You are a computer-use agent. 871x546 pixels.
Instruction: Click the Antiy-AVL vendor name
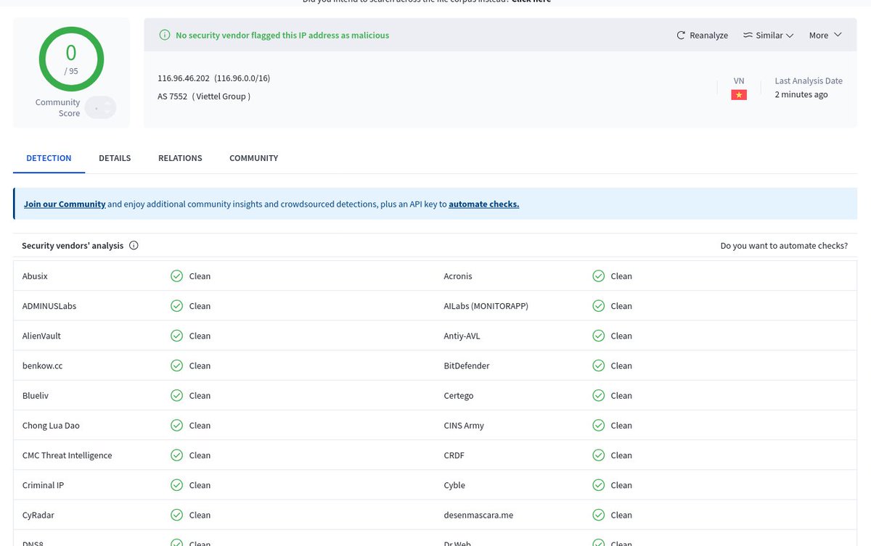click(x=462, y=336)
